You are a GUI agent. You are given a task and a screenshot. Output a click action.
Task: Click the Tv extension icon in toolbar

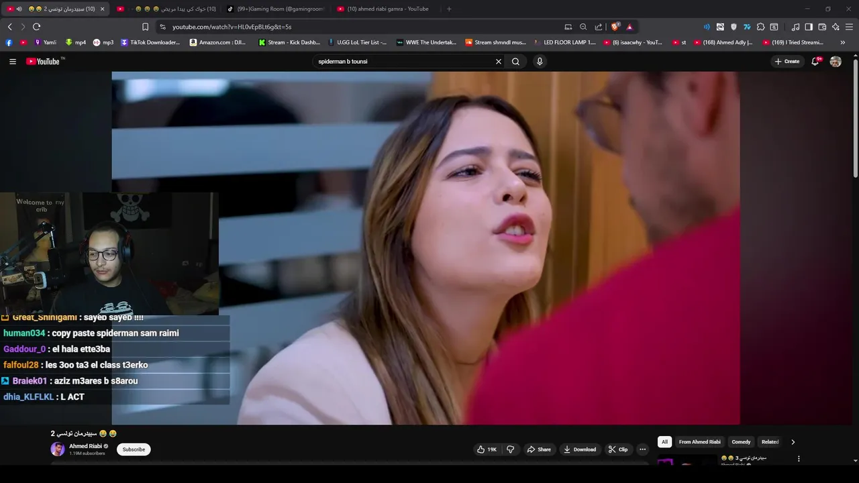(746, 27)
